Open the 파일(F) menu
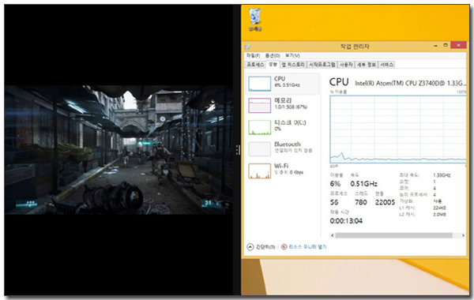 coord(253,55)
